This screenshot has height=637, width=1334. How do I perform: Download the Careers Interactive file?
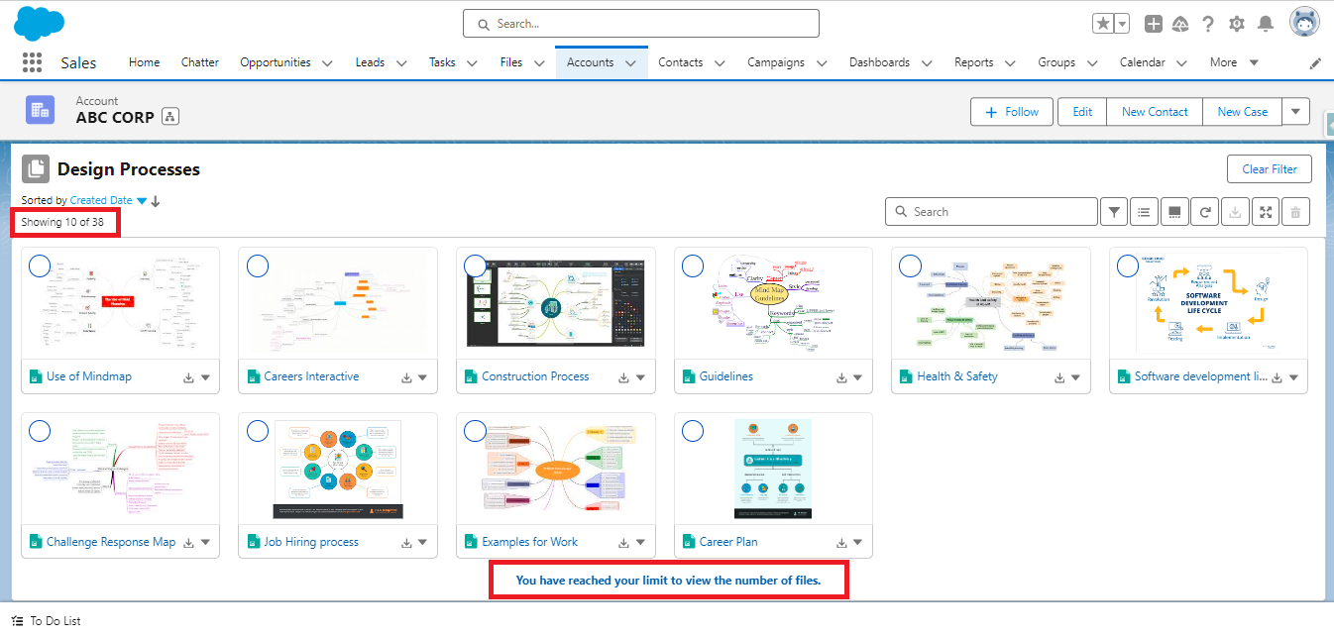pyautogui.click(x=406, y=377)
